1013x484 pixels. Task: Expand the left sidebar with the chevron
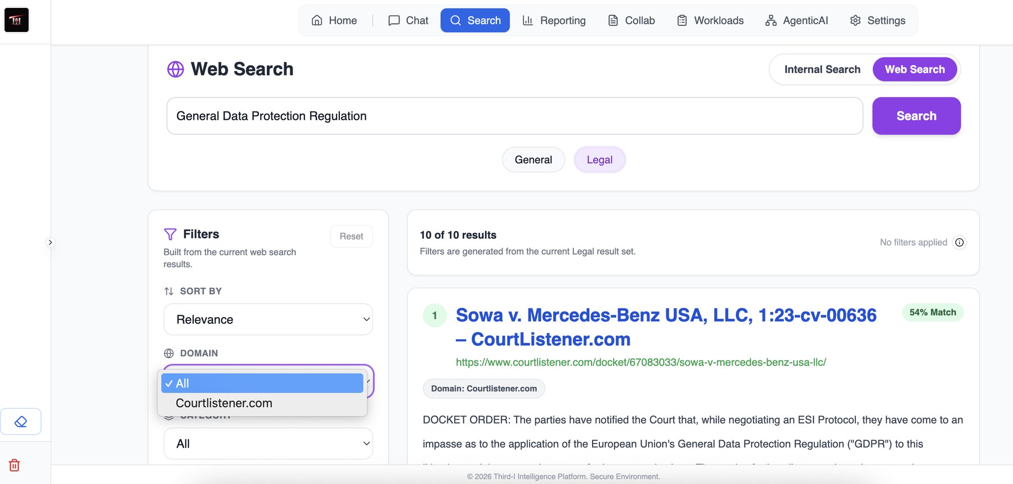pyautogui.click(x=50, y=242)
